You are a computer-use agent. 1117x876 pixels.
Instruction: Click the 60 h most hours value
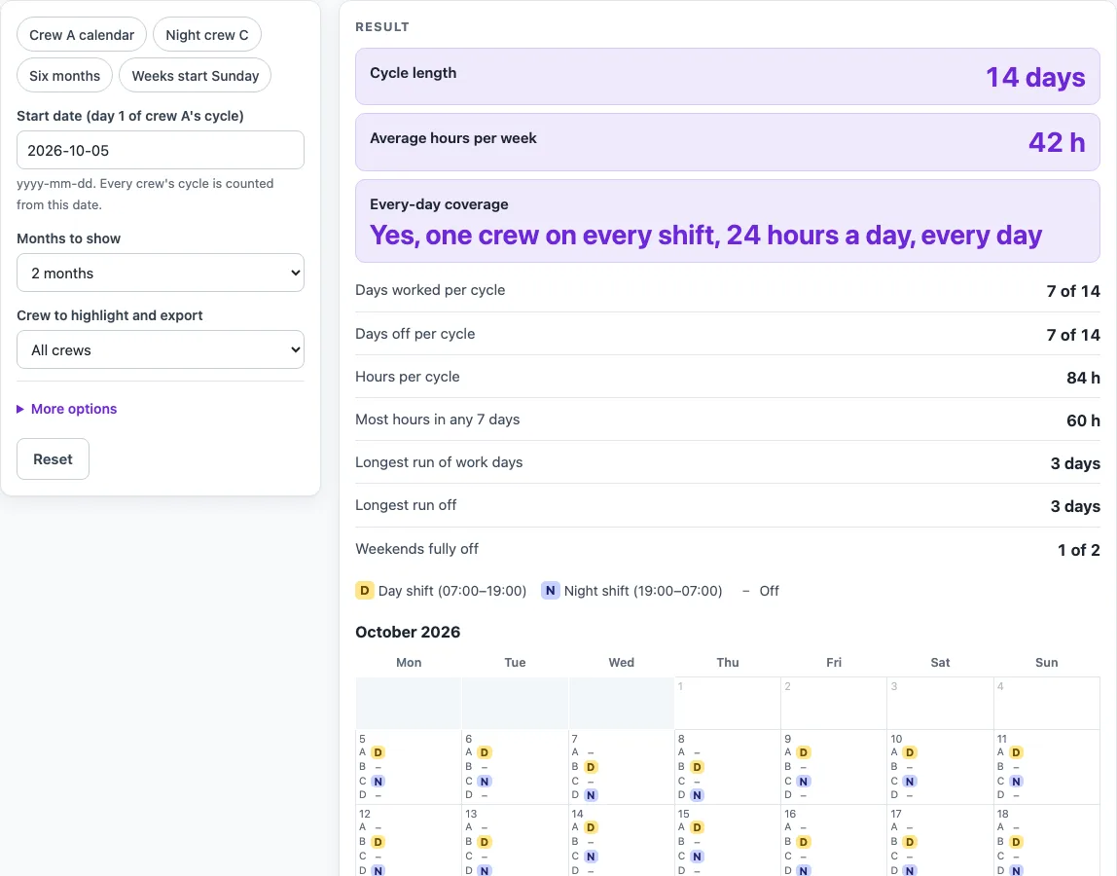pos(1083,420)
